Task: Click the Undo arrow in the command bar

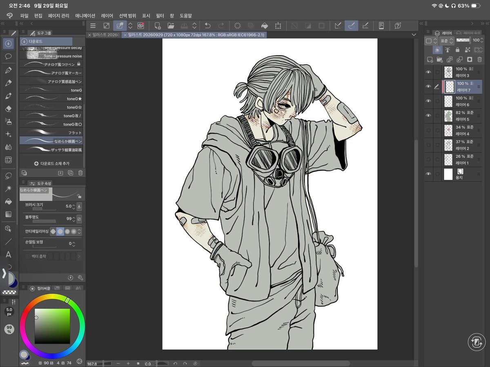Action: 207,26
